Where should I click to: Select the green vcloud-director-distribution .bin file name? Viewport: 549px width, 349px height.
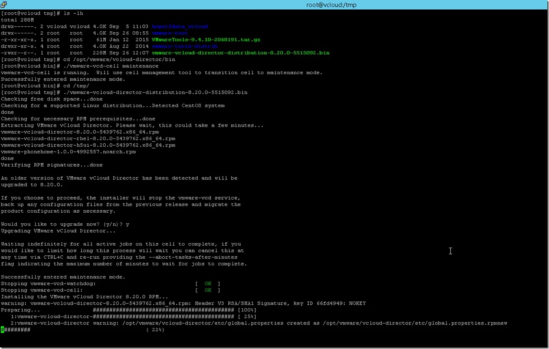241,53
